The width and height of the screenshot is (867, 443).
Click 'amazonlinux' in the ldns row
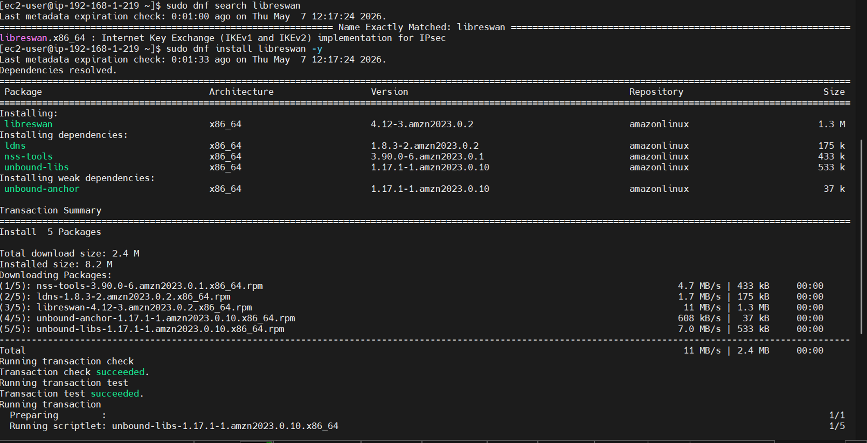(659, 146)
